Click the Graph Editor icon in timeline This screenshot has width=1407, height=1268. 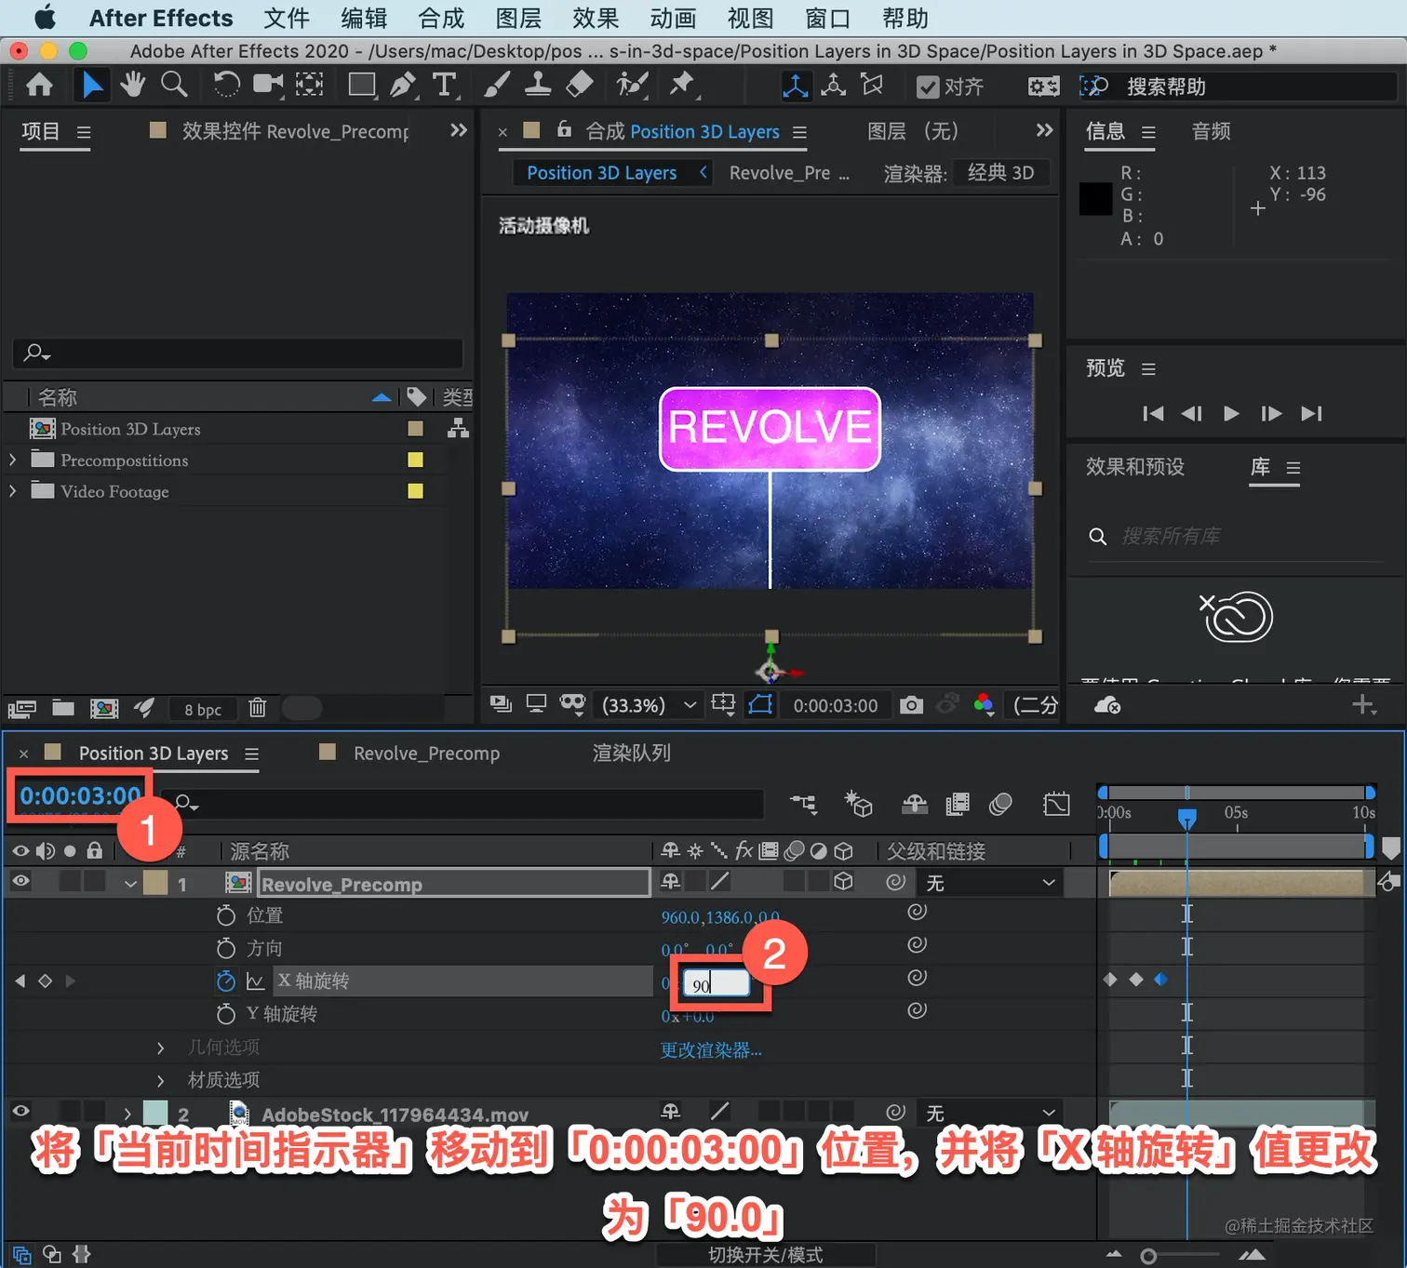tap(1056, 803)
